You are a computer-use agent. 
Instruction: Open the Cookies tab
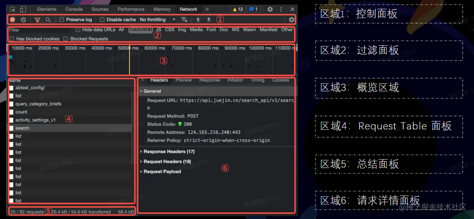tap(281, 80)
